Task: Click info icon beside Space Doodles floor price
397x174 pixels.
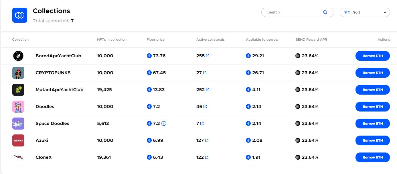Action: point(164,124)
